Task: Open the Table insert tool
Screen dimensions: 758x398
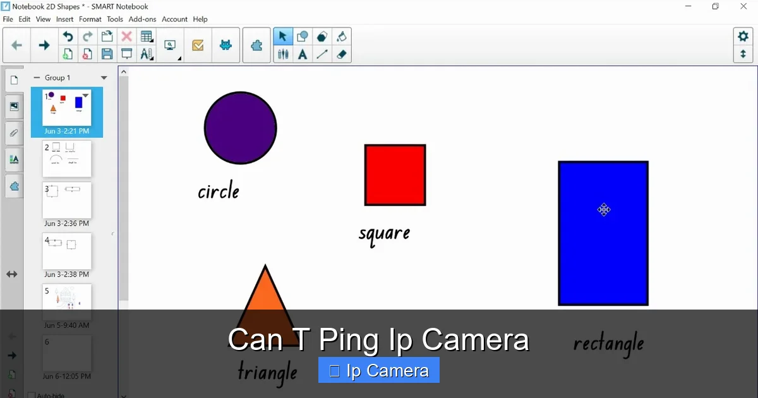Action: click(x=147, y=37)
